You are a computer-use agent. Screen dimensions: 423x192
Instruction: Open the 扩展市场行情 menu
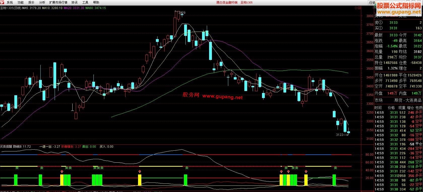coord(58,2)
